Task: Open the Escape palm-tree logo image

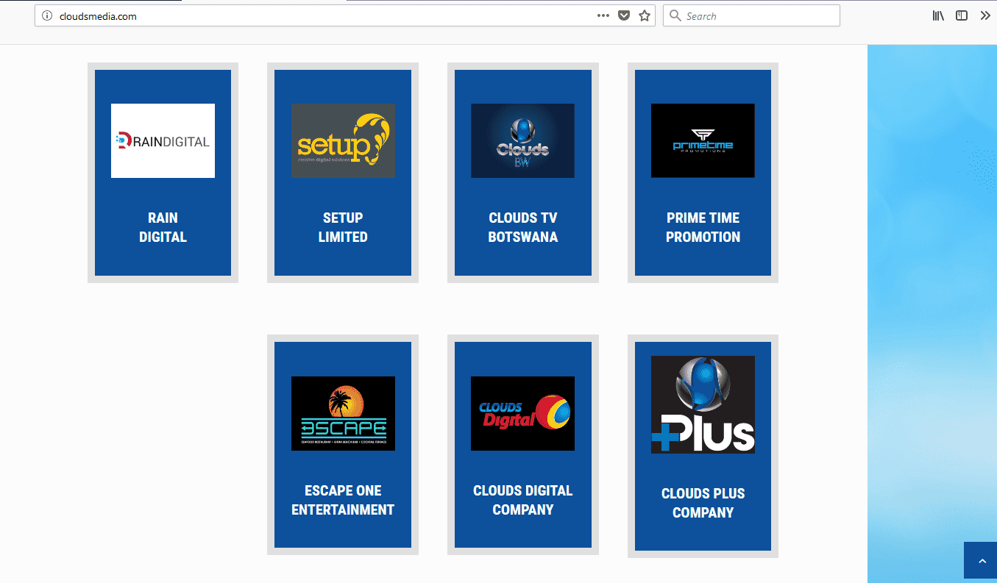Action: [343, 413]
